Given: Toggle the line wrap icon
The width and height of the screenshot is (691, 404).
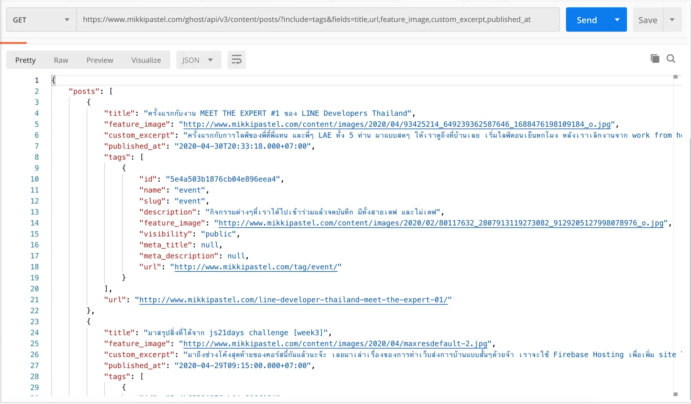Looking at the screenshot, I should coord(236,60).
